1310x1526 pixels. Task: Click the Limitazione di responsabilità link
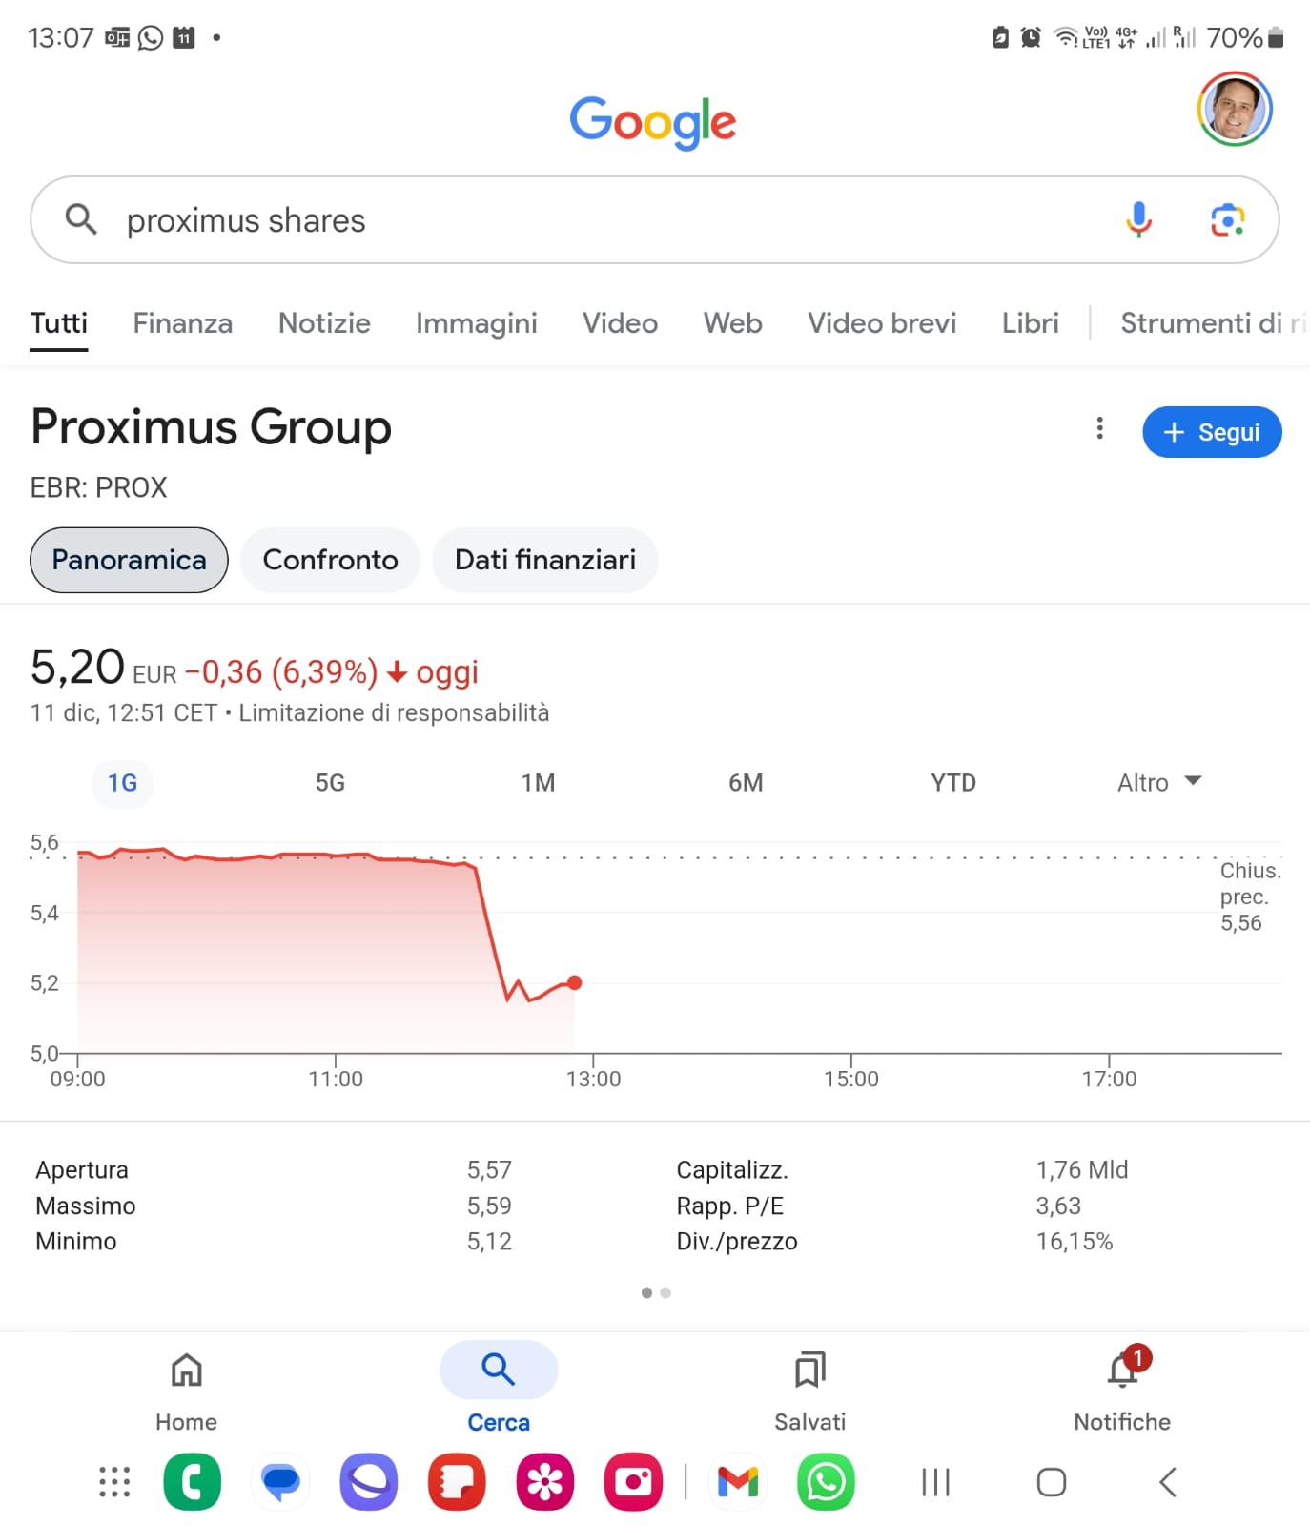click(x=394, y=713)
